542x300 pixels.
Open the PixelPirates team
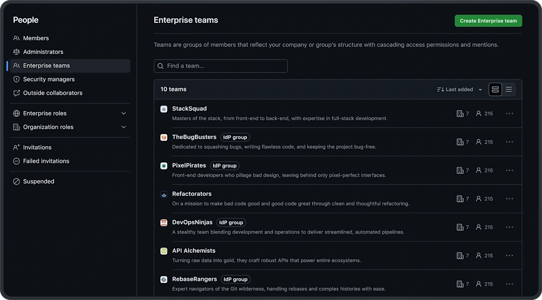[189, 165]
